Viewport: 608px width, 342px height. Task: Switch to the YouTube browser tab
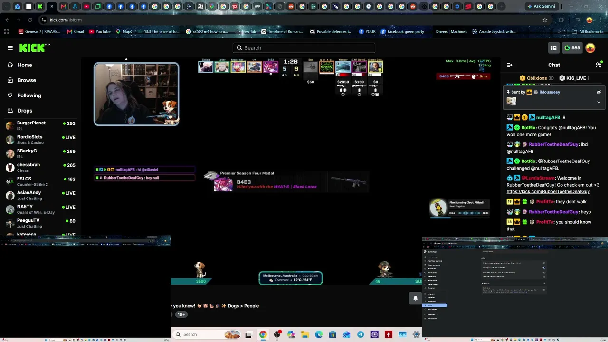click(x=86, y=7)
